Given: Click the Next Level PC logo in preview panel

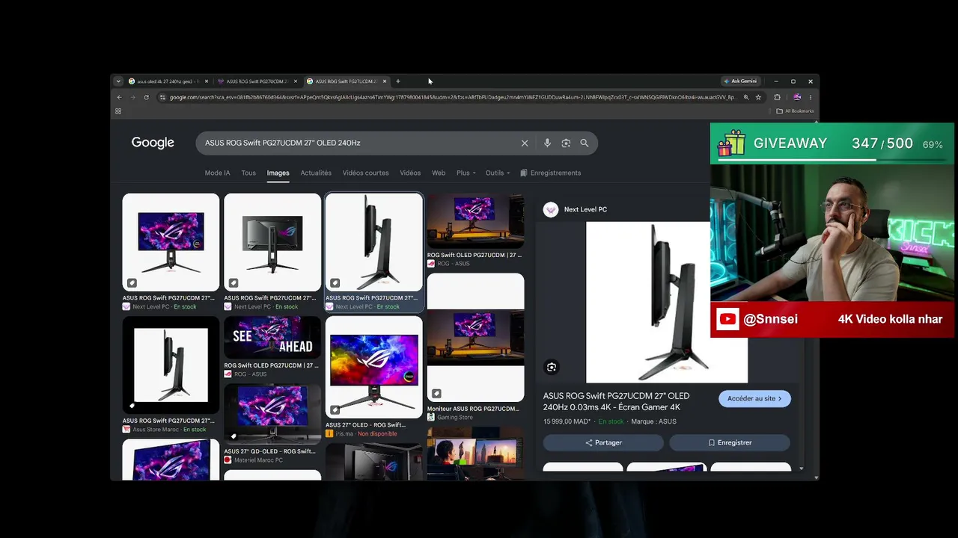Looking at the screenshot, I should (x=551, y=210).
